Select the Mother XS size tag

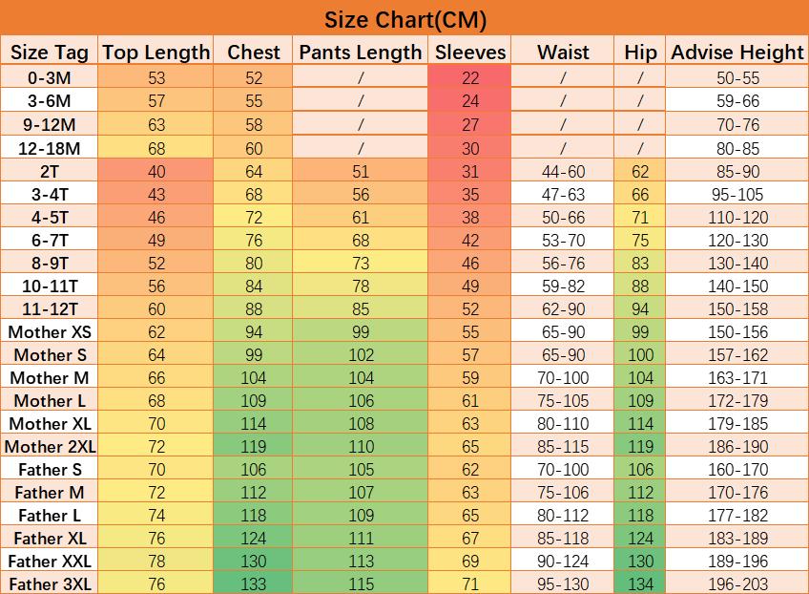point(49,332)
